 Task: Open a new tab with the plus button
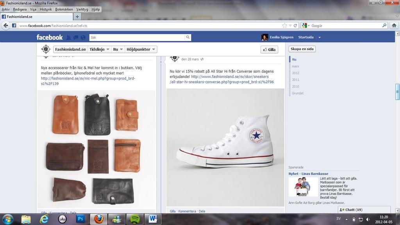[77, 16]
